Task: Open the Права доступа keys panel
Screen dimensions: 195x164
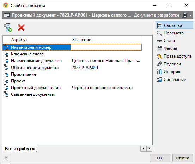Action: [x=174, y=56]
